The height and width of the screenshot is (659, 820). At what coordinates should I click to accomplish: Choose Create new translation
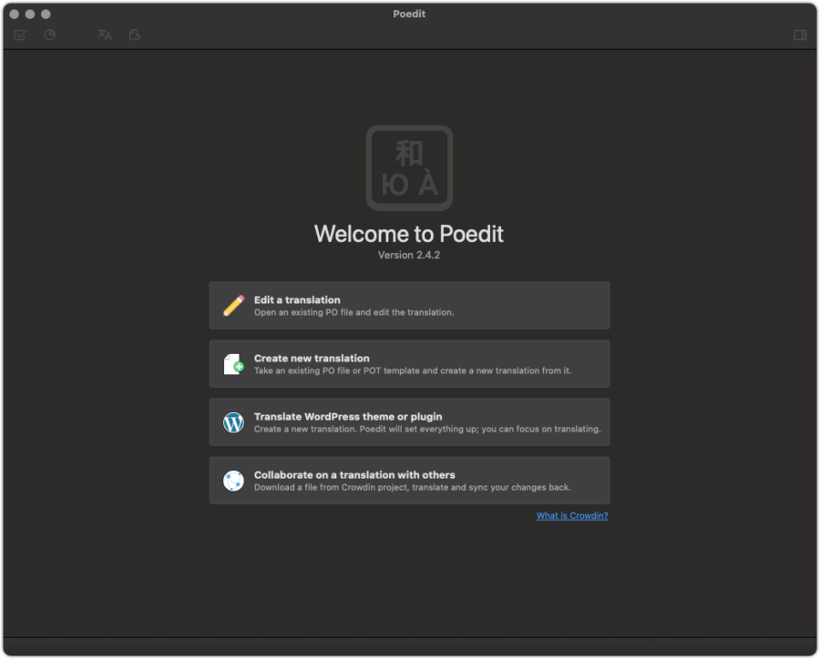coord(409,364)
